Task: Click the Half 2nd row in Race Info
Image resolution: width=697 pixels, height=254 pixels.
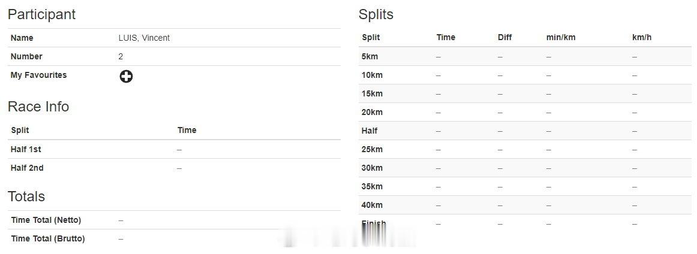Action: 174,168
